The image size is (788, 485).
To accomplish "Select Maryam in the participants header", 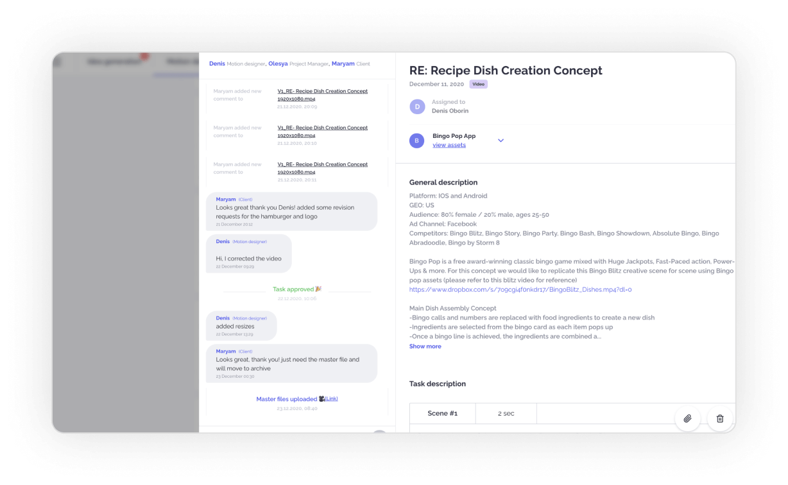I will click(x=343, y=64).
